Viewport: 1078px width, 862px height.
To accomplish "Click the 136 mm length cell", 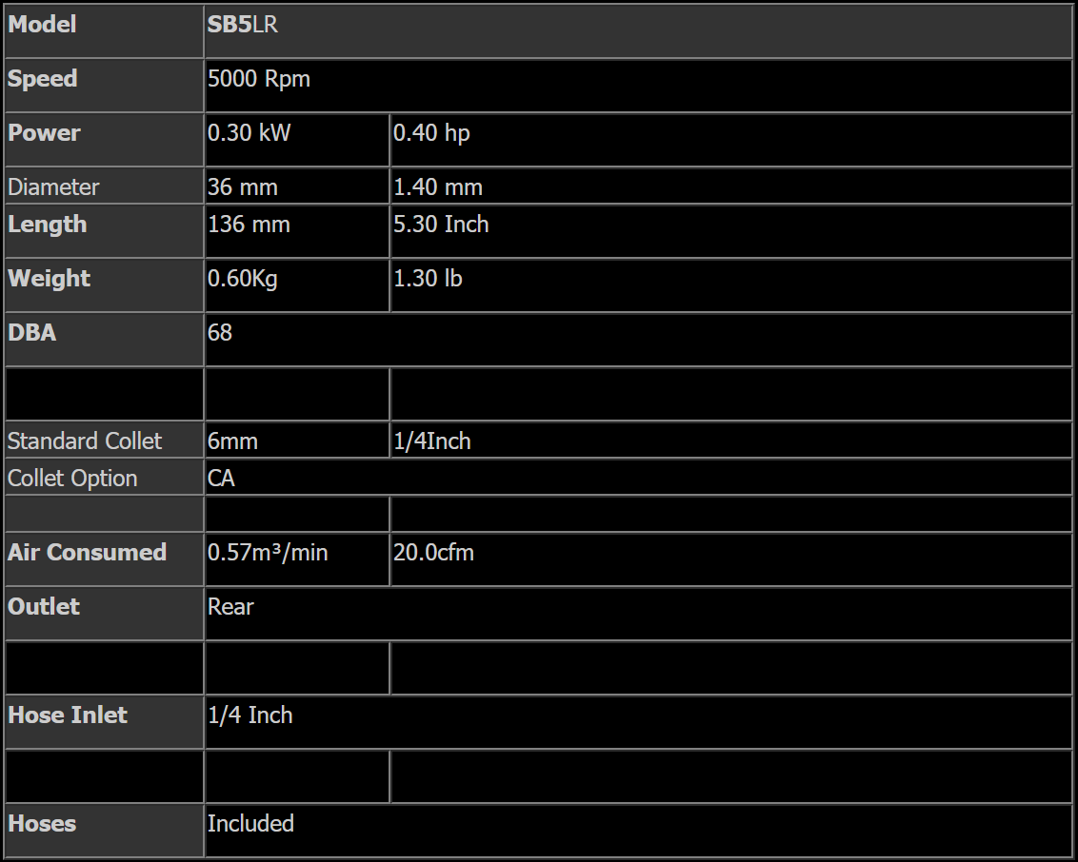I will pos(297,231).
